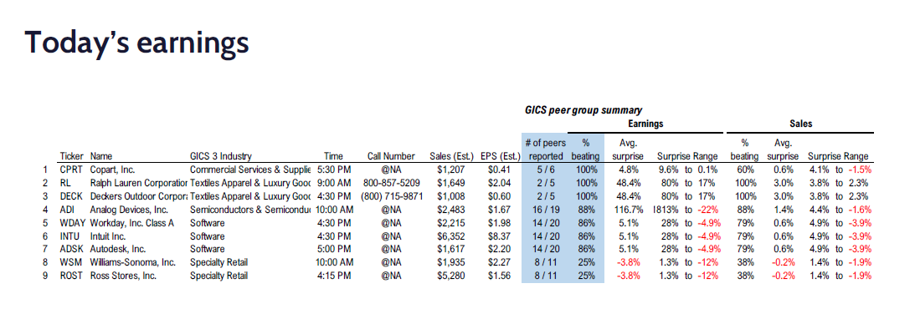Click the EPS (Est.) column header

tap(500, 156)
